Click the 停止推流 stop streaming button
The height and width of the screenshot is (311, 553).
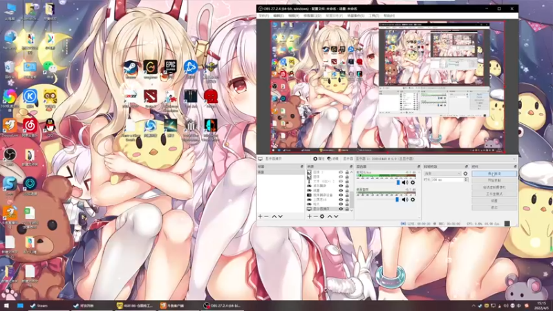(x=494, y=174)
